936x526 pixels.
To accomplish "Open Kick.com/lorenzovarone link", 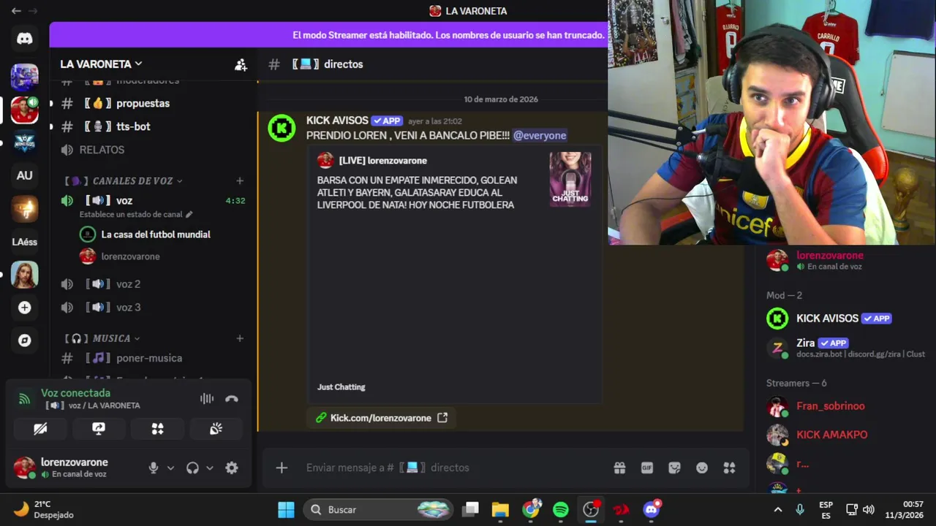I will pos(380,418).
